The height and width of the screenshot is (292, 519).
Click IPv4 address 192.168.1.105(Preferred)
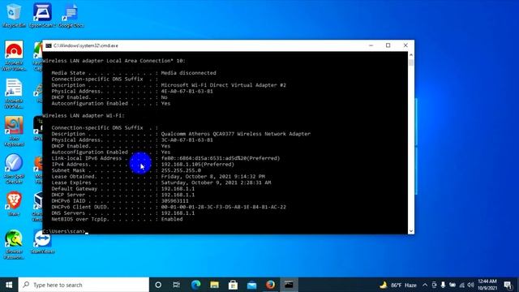point(198,164)
